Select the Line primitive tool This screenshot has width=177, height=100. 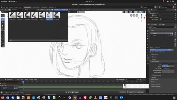(x=2, y=33)
